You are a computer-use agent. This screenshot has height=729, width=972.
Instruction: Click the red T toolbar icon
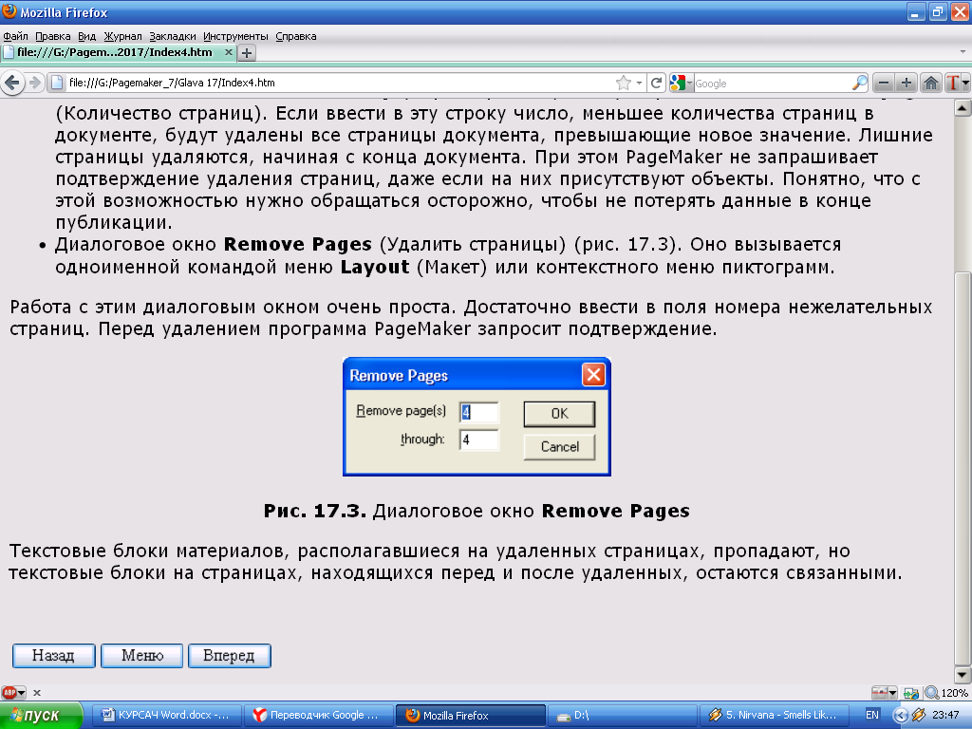pos(953,83)
